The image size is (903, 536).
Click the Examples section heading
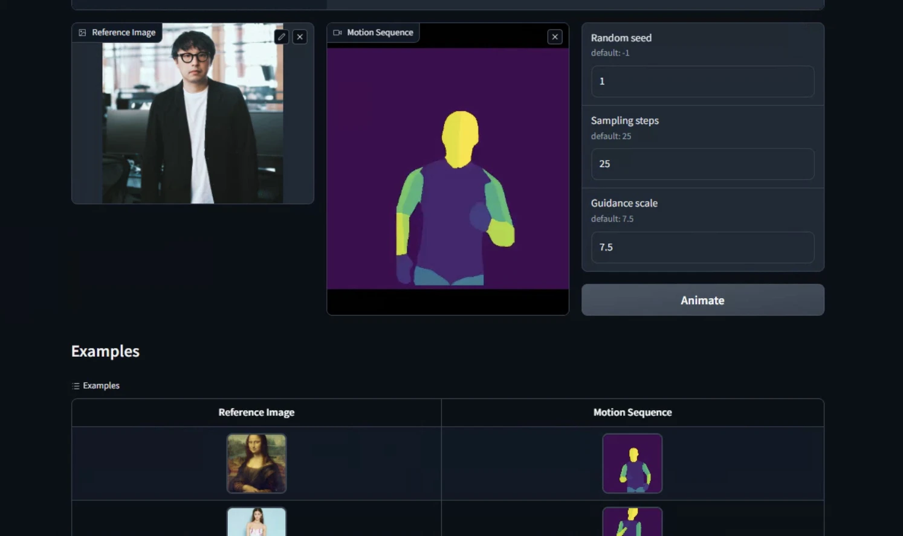click(105, 351)
